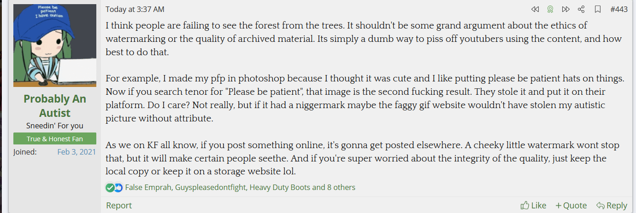The image size is (636, 213).
Task: Bookmark this post with the bookmark icon
Action: (x=598, y=9)
